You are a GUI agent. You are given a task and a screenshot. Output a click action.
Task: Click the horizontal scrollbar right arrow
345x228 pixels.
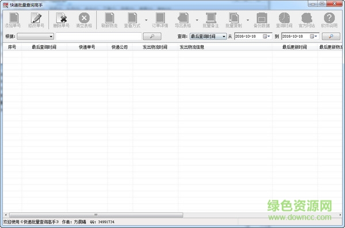pyautogui.click(x=340, y=215)
